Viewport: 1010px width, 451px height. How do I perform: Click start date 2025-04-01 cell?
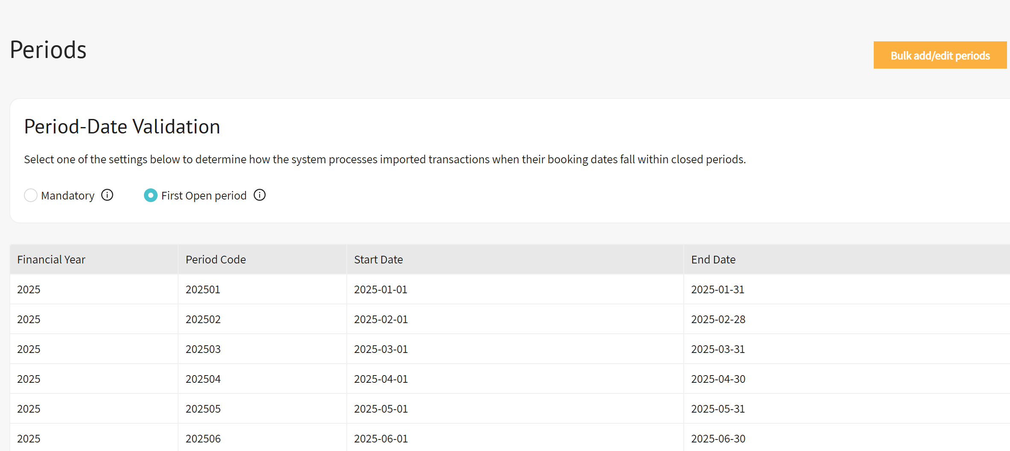[x=381, y=379]
